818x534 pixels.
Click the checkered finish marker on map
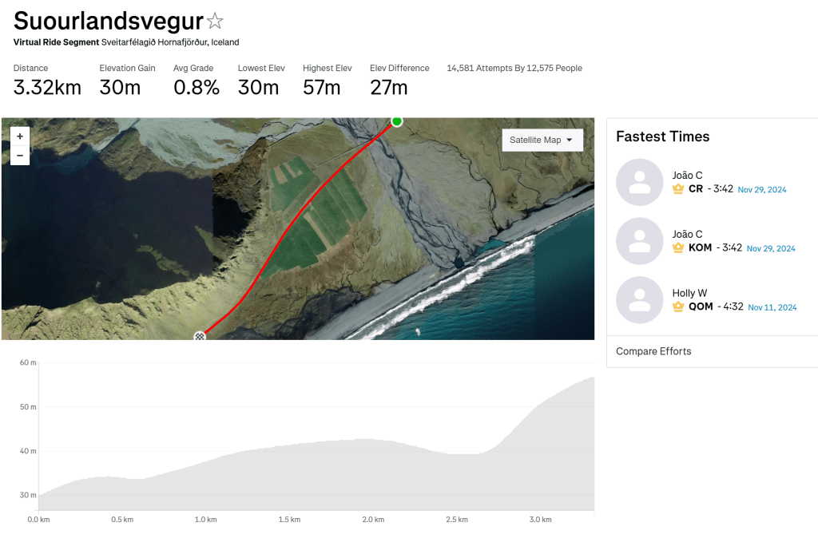click(200, 337)
